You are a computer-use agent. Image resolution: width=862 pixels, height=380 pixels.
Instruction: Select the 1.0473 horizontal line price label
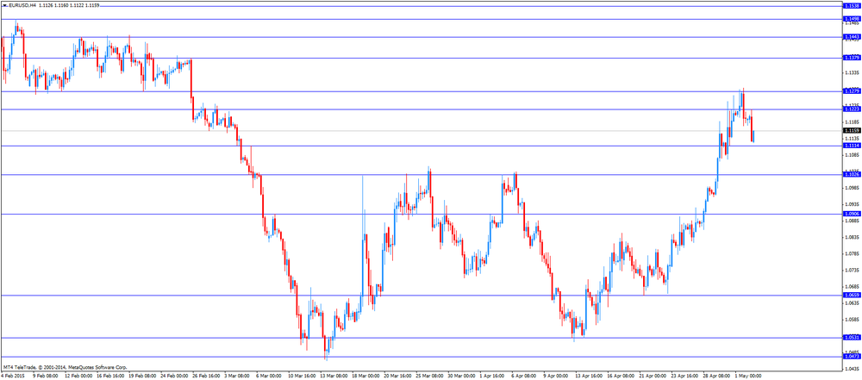point(851,357)
